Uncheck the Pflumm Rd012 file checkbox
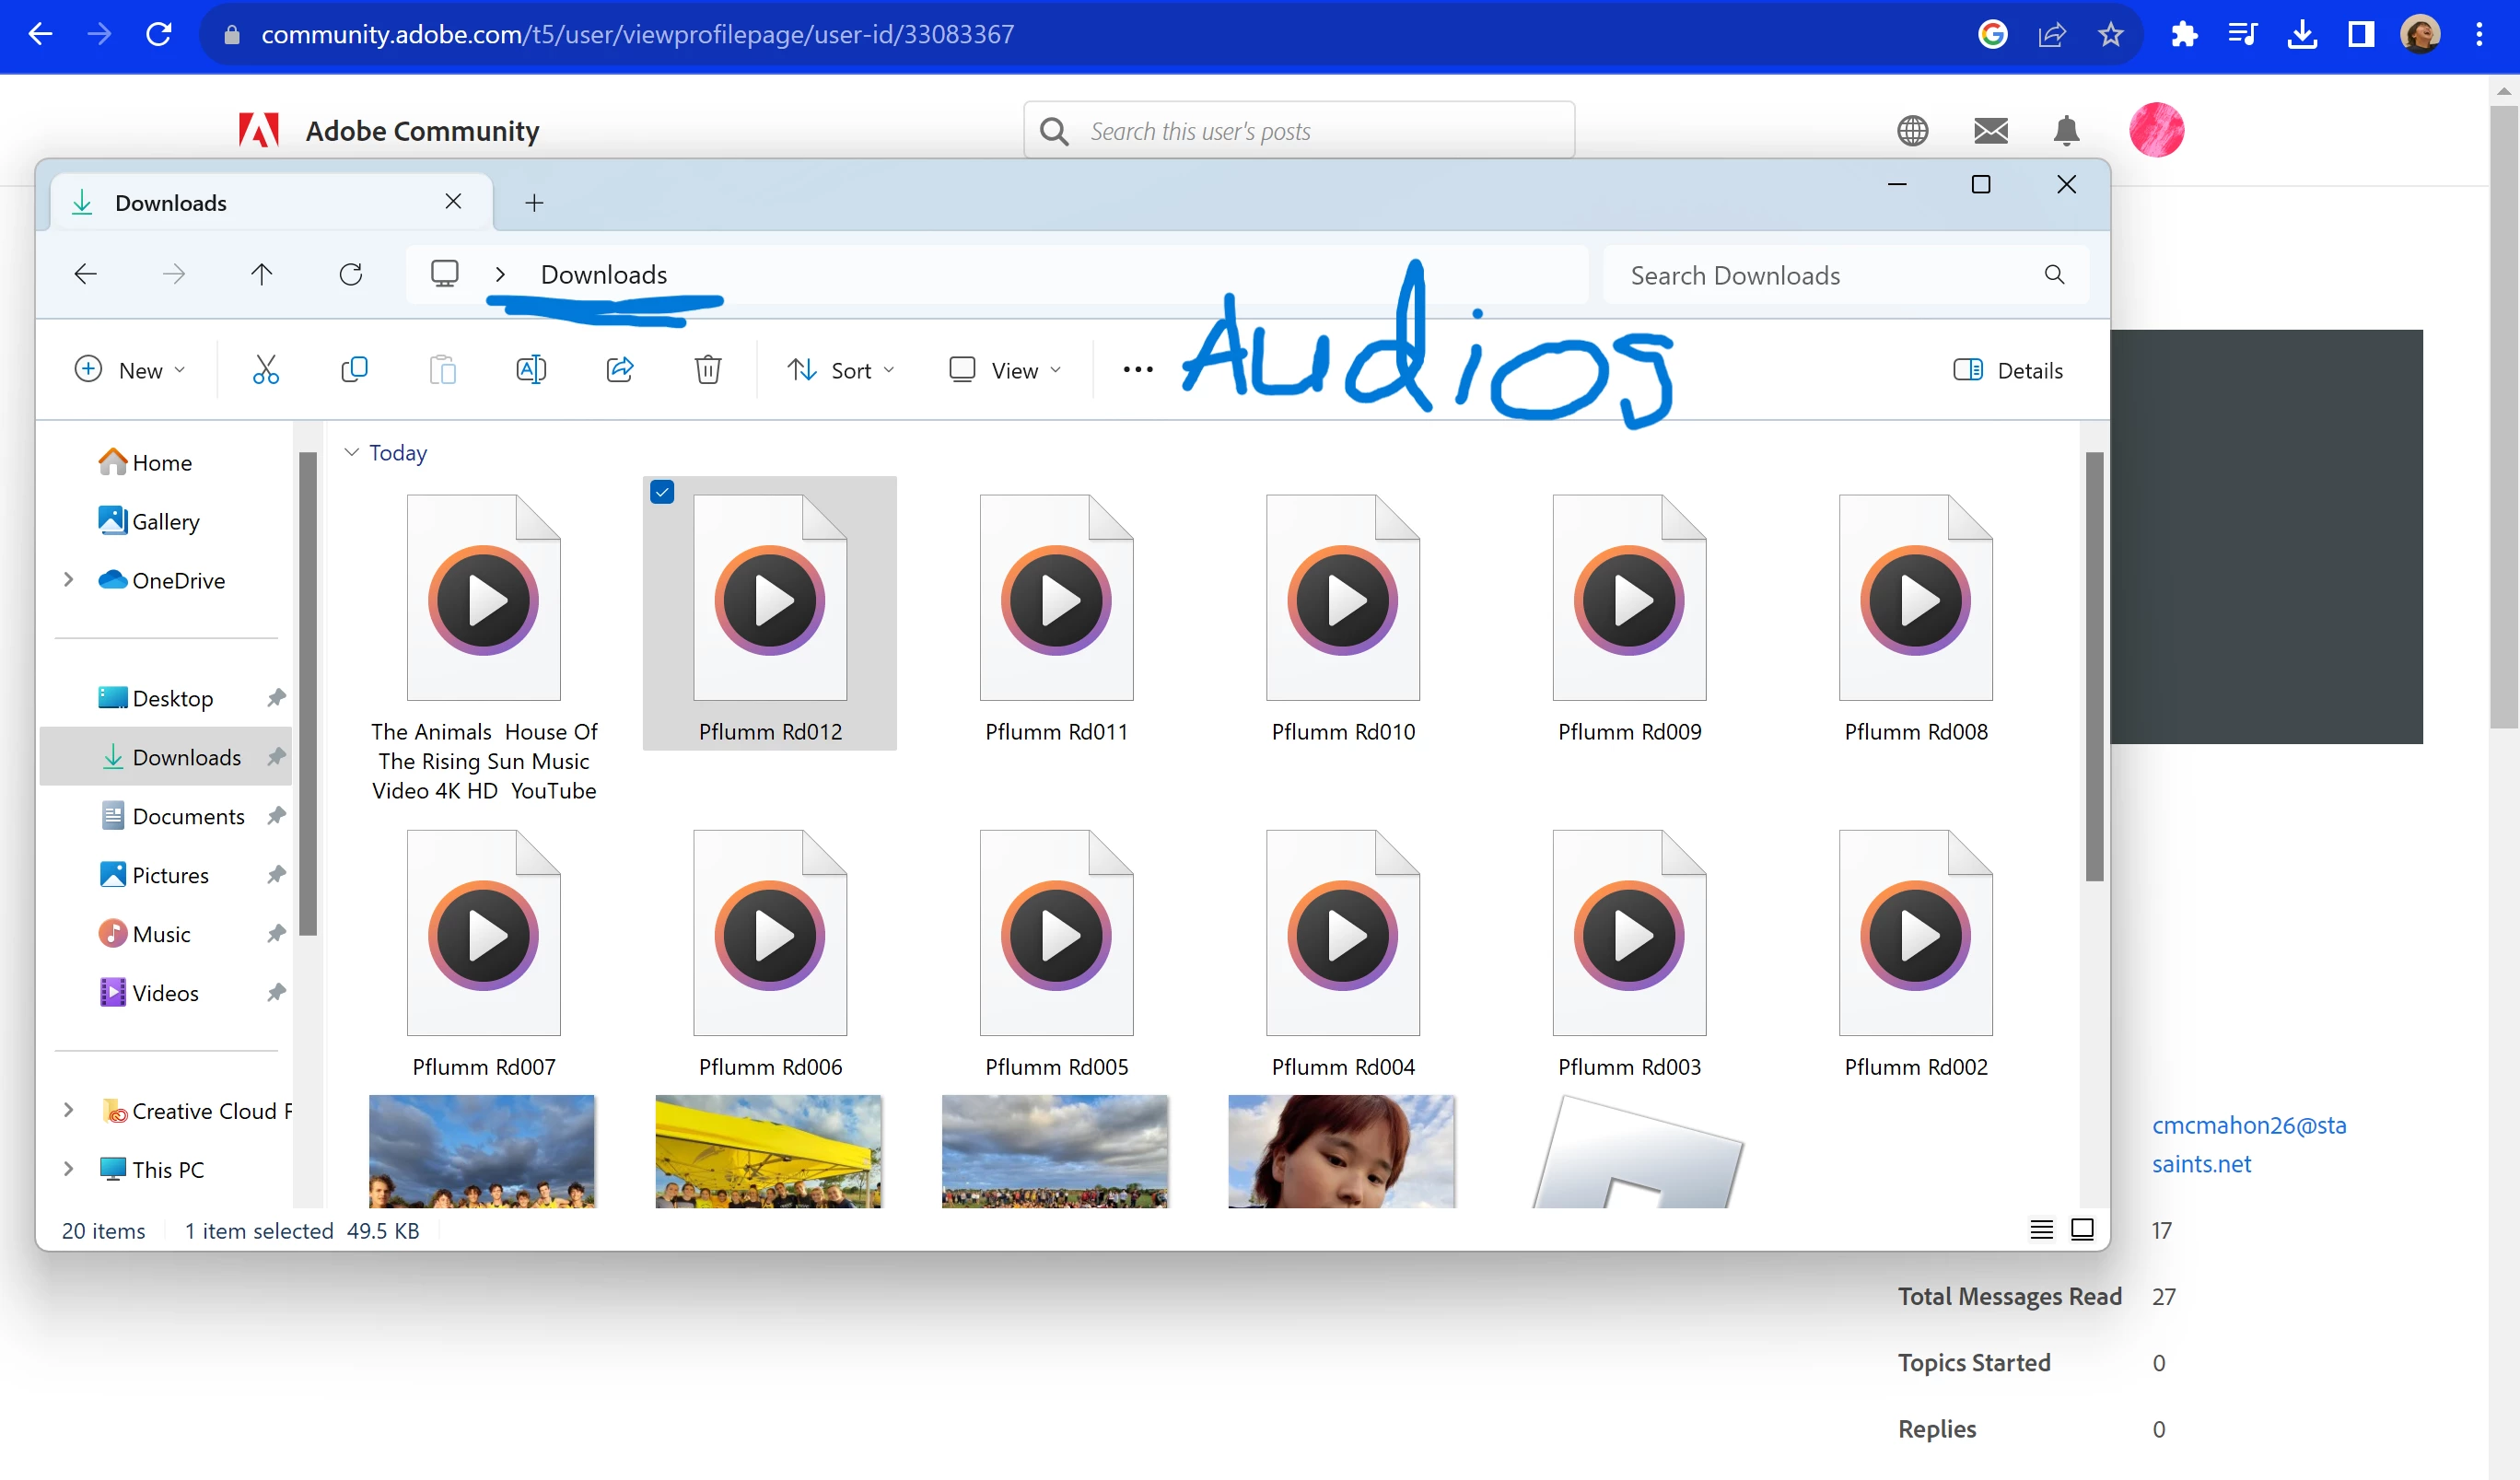Screen dimensions: 2520x1480 pyautogui.click(x=662, y=492)
